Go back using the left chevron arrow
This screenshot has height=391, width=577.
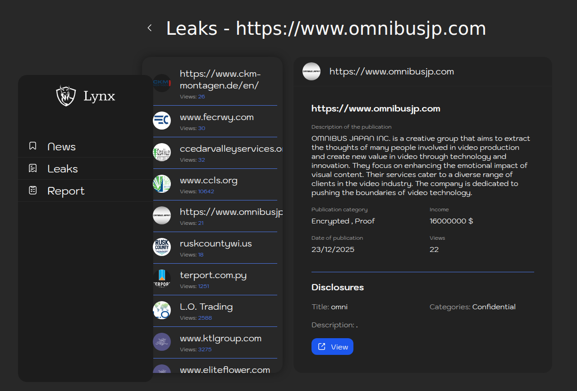point(150,28)
